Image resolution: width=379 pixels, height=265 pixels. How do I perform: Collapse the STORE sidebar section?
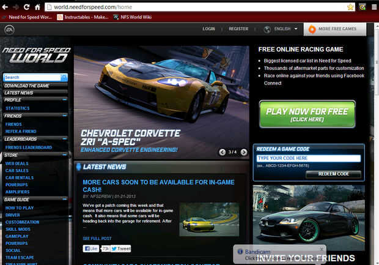click(x=65, y=155)
